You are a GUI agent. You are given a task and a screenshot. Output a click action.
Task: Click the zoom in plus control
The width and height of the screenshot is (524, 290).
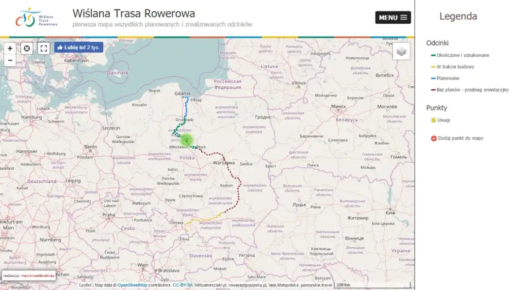tap(10, 48)
